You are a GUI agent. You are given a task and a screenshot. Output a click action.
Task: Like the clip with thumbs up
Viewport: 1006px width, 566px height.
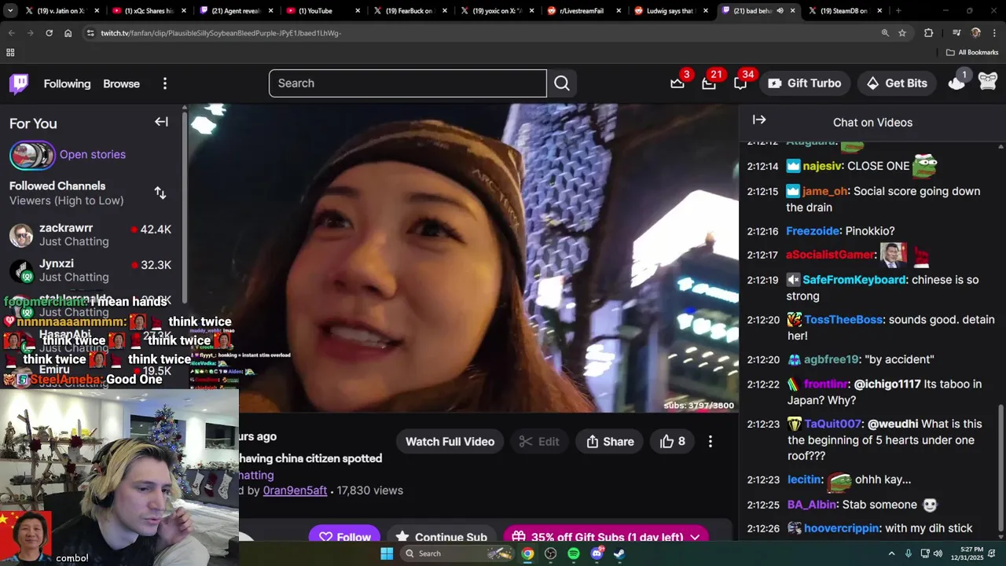[x=673, y=442]
